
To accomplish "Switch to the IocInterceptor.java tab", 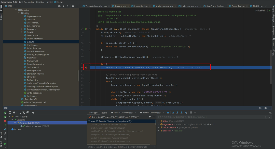I will tap(190, 6).
